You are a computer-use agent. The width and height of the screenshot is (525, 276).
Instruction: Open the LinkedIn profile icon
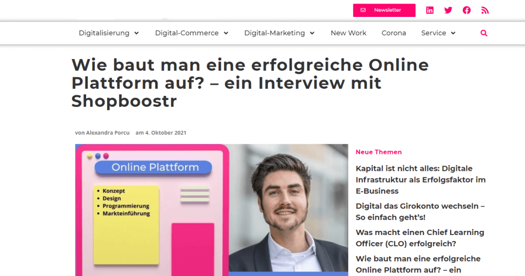tap(430, 10)
